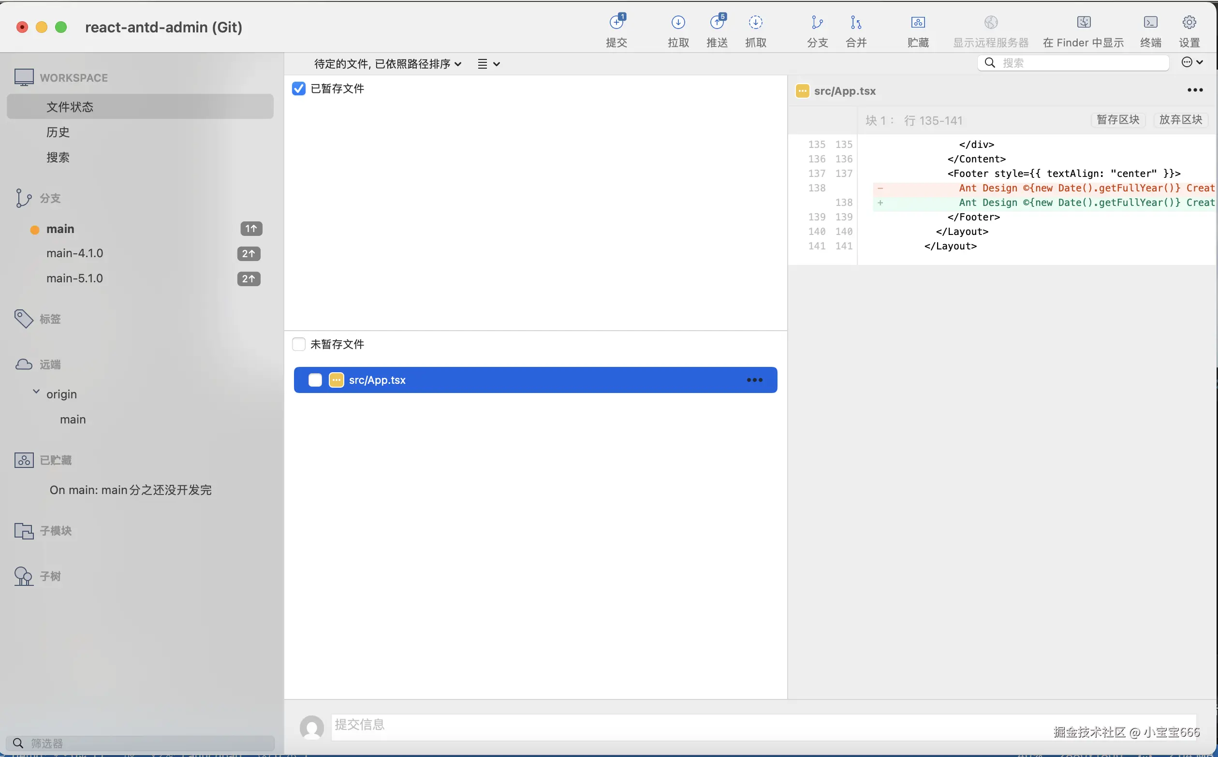Click the 推送 (Push) toolbar icon
This screenshot has height=757, width=1218.
pos(717,23)
